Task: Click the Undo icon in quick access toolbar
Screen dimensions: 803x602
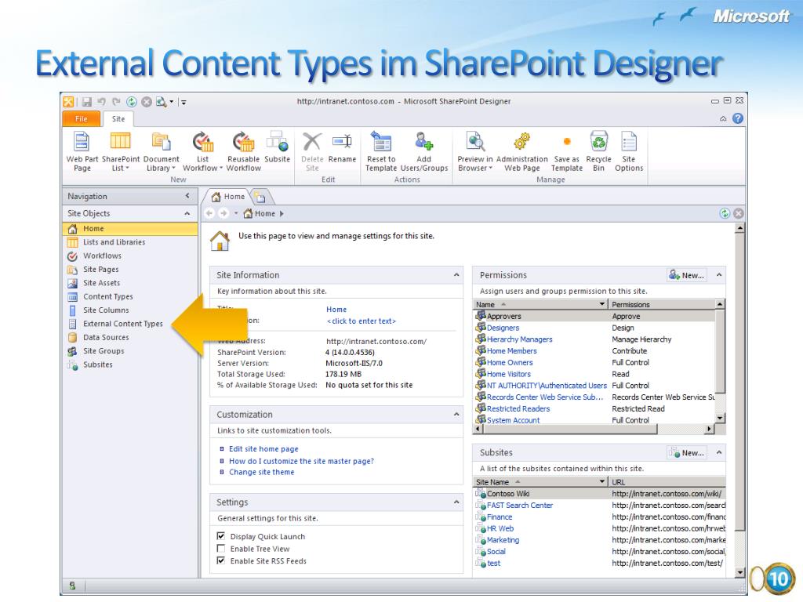Action: (x=101, y=102)
